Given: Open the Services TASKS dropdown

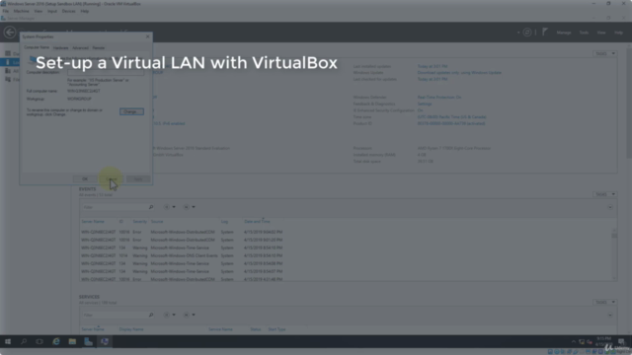Looking at the screenshot, I should (x=605, y=303).
